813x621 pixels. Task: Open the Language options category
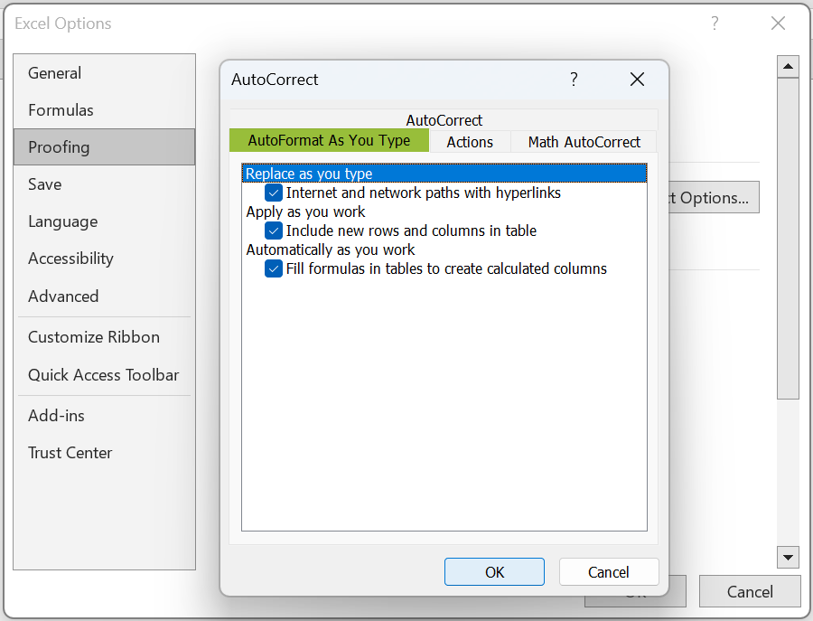[x=104, y=221]
